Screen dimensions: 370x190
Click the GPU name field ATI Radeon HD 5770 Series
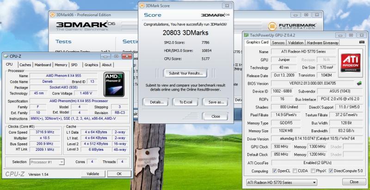coord(303,51)
